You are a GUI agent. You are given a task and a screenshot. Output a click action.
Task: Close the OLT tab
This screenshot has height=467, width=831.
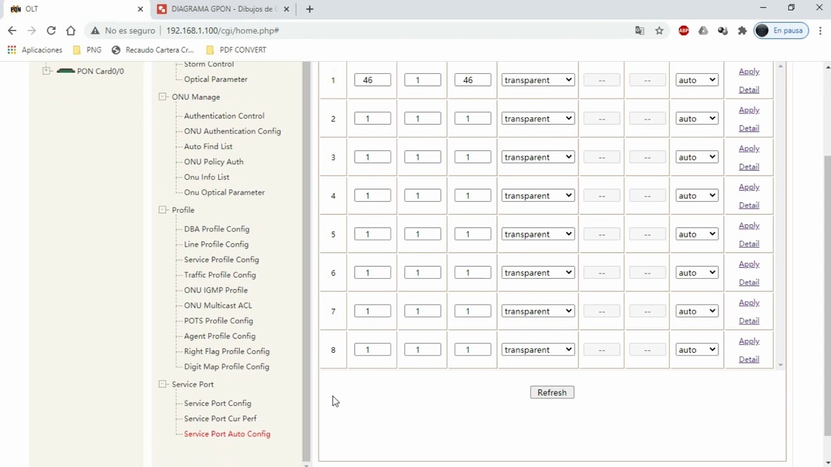[140, 9]
